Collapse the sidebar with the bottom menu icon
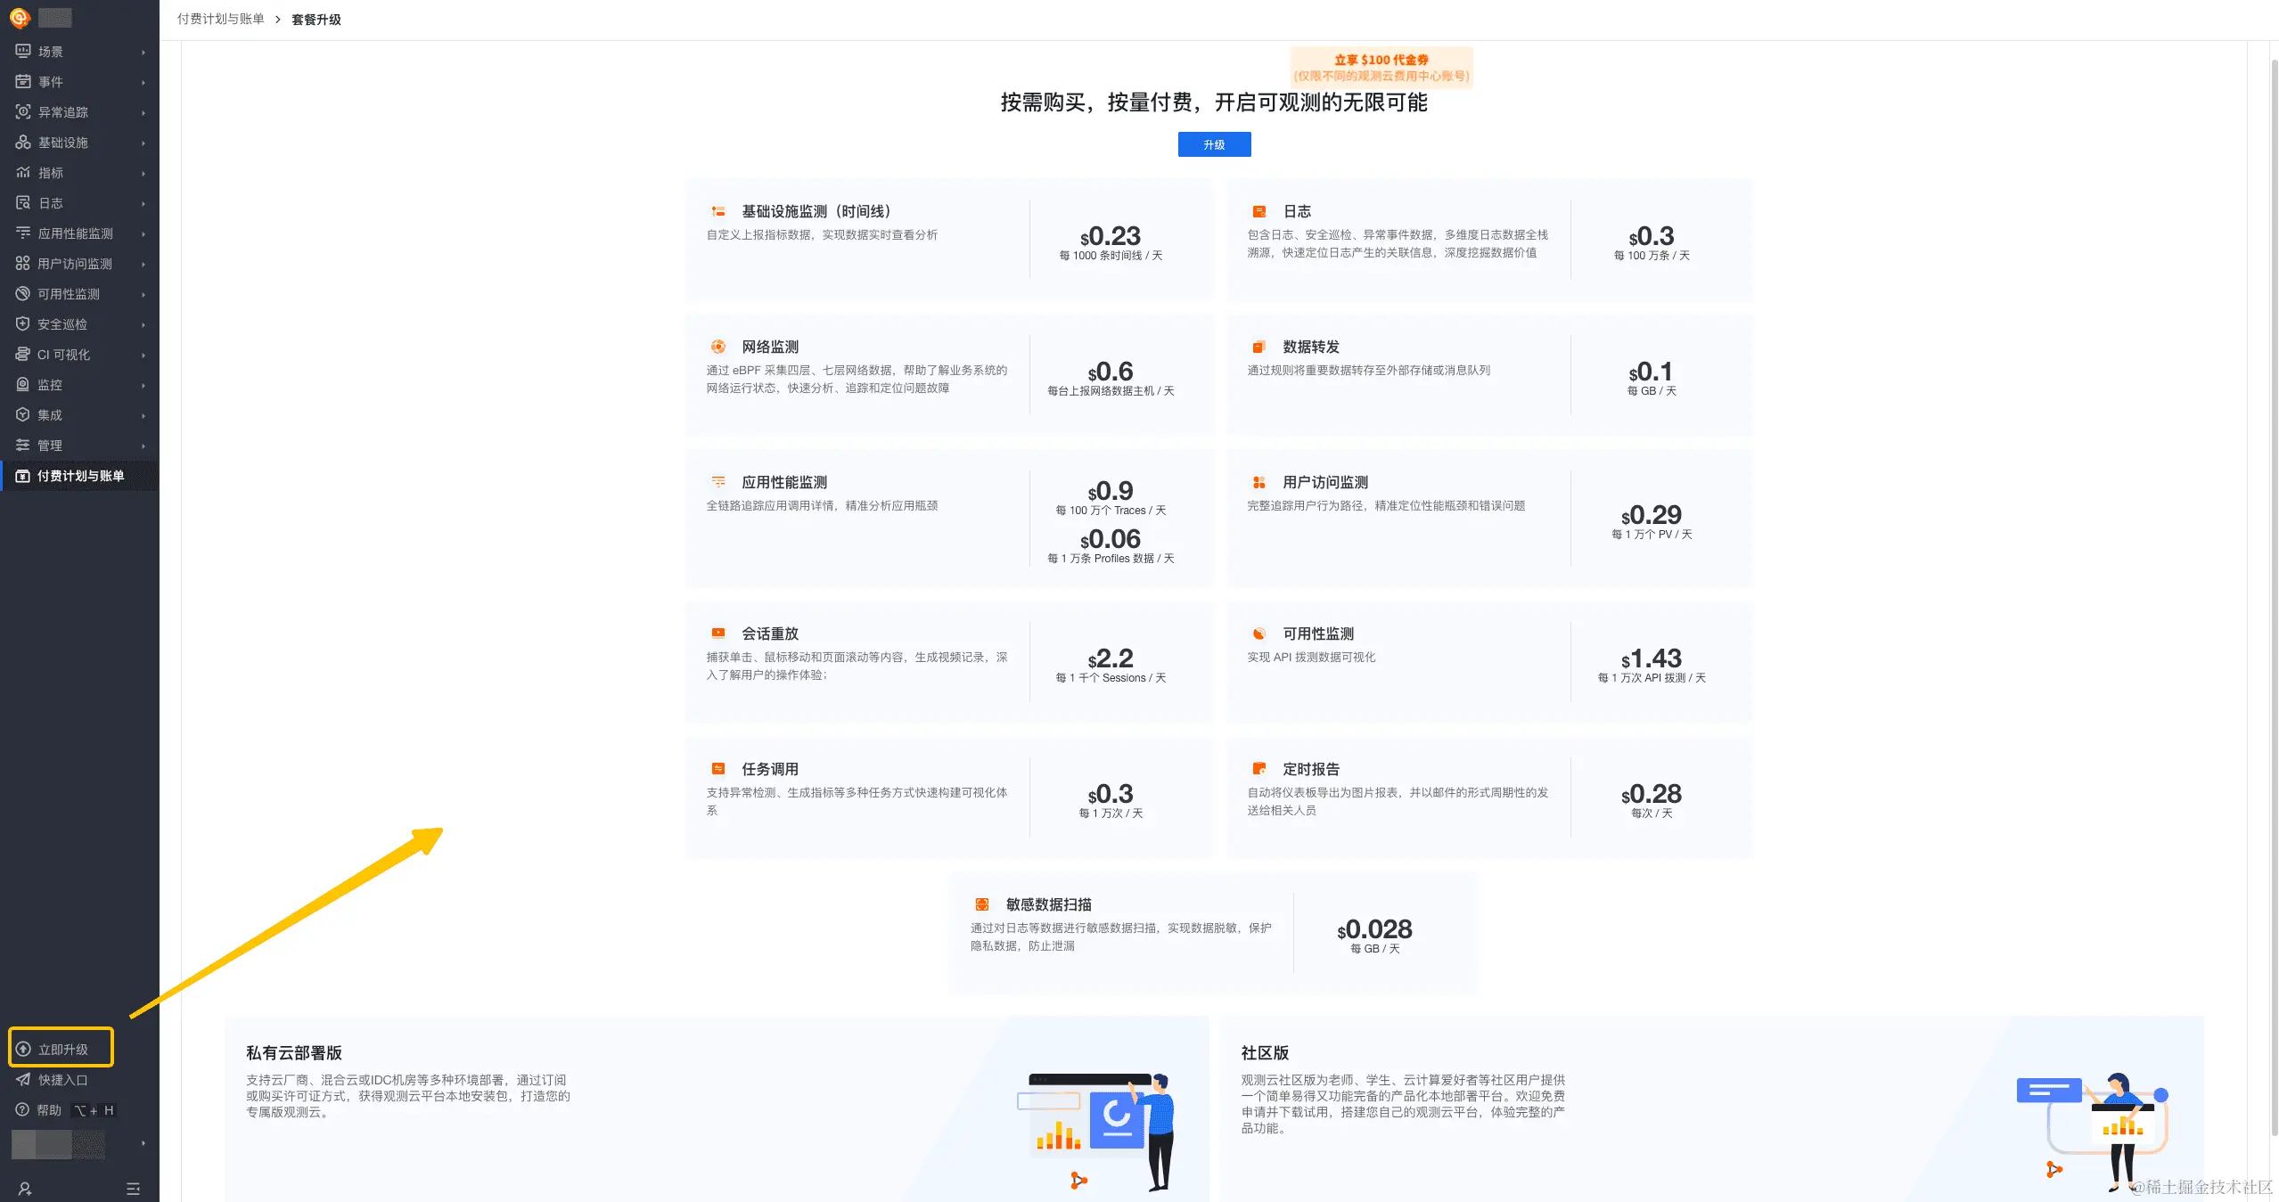Screen dimensions: 2279x1202 [x=134, y=1189]
